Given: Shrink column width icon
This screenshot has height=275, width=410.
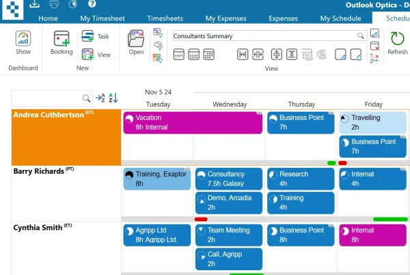Looking at the screenshot, I should [258, 55].
